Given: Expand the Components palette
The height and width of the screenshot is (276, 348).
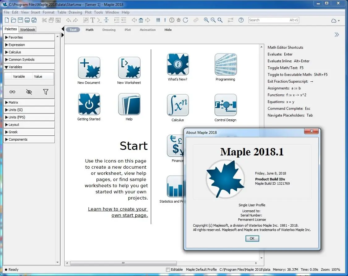Looking at the screenshot, I should click(29, 139).
